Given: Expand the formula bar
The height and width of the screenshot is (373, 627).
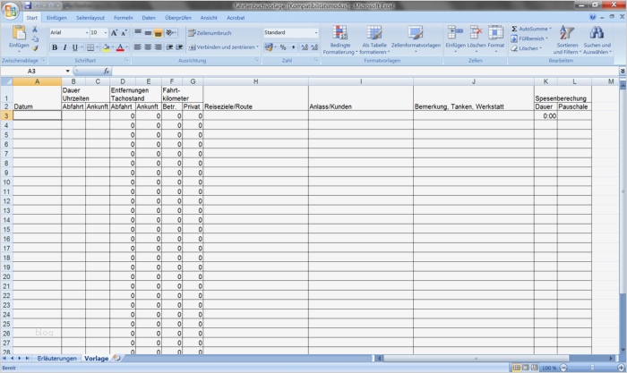Looking at the screenshot, I should pos(623,71).
